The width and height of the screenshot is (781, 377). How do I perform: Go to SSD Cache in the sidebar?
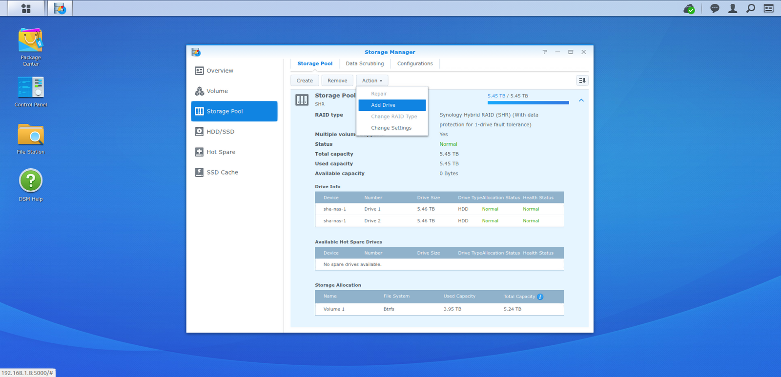coord(234,172)
